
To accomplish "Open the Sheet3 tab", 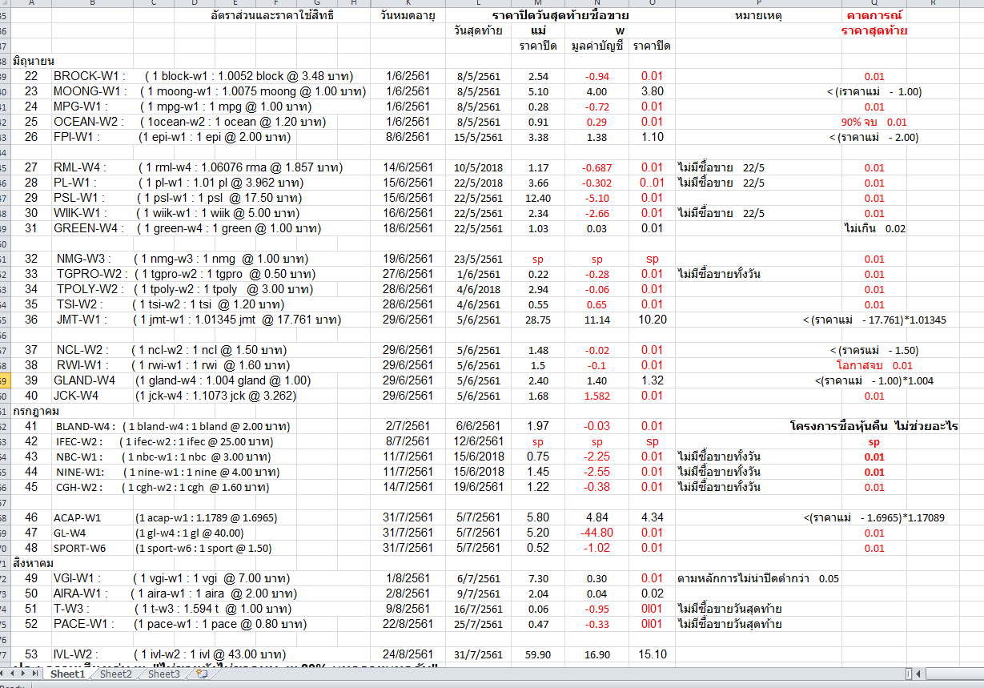I will tap(164, 674).
